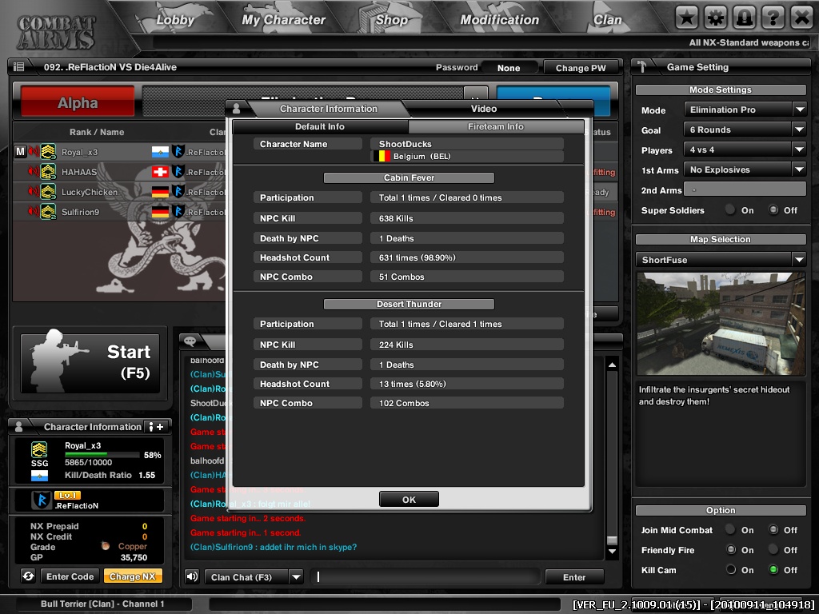The width and height of the screenshot is (819, 614).
Task: Click the Enter Code button
Action: pyautogui.click(x=70, y=576)
